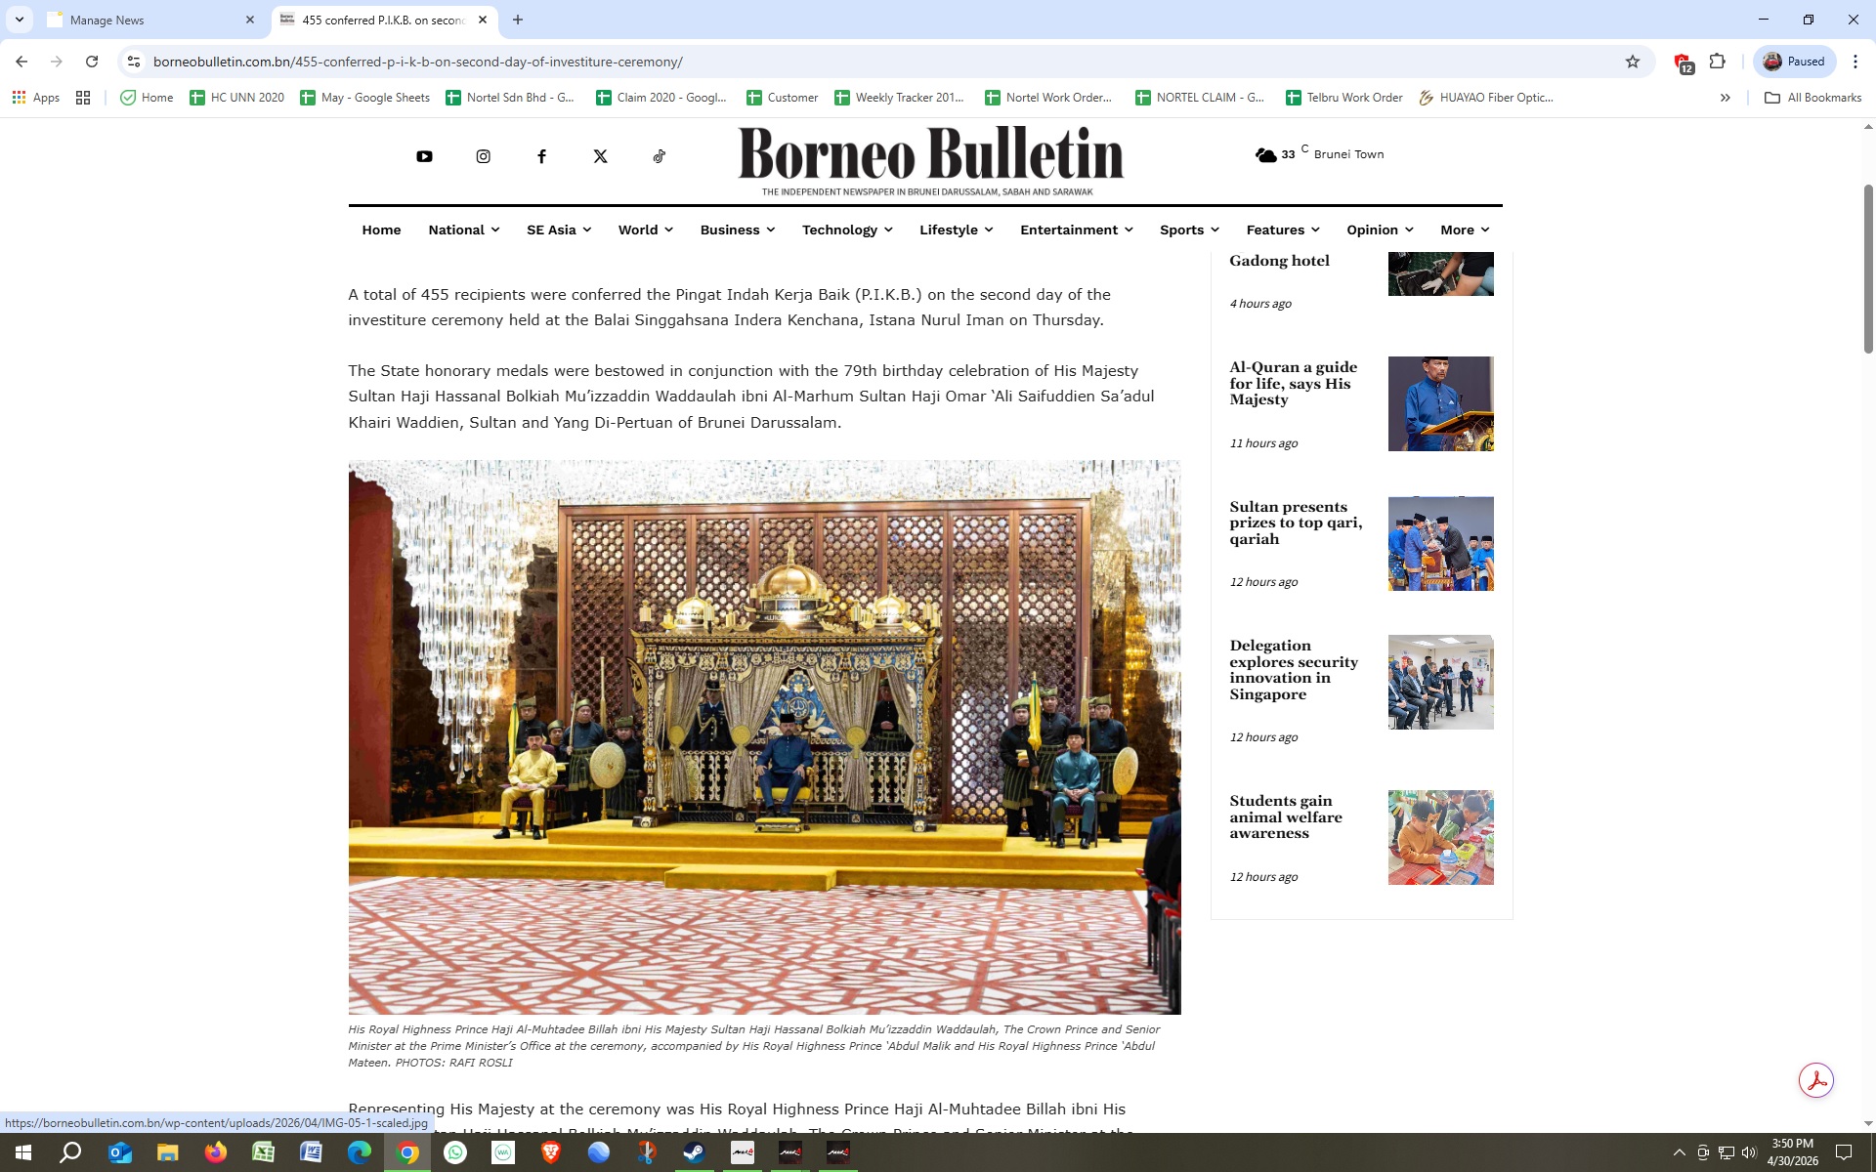Open Borneo Bulletin YouTube channel icon
Image resolution: width=1876 pixels, height=1172 pixels.
point(424,156)
